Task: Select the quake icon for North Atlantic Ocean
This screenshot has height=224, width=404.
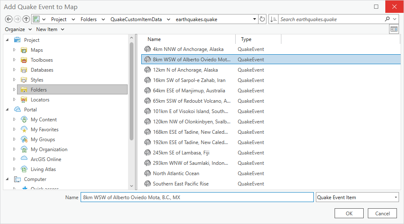Action: (x=147, y=173)
